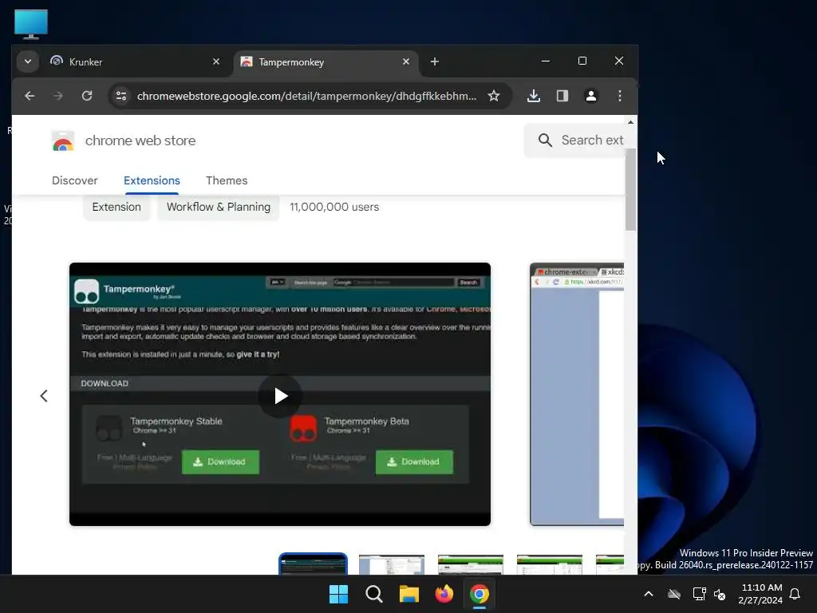
Task: Go back to the previous page
Action: tap(30, 96)
